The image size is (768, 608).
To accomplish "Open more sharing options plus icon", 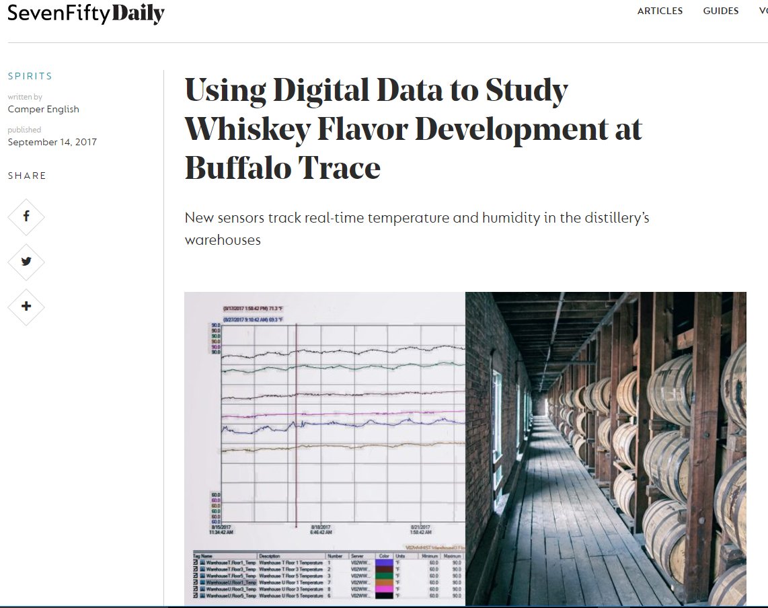I will coord(26,307).
